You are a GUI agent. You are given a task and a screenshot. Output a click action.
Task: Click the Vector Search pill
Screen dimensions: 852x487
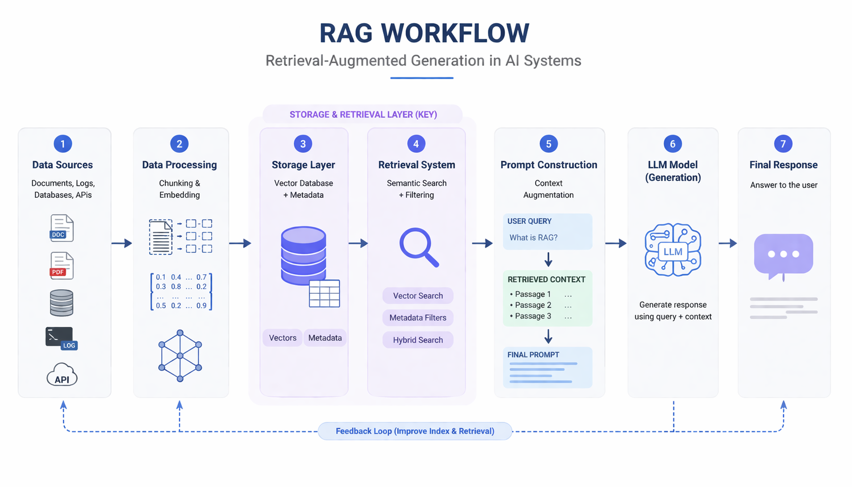[418, 296]
